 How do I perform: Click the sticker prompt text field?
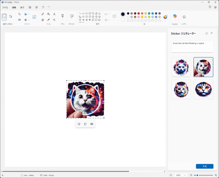(x=192, y=47)
